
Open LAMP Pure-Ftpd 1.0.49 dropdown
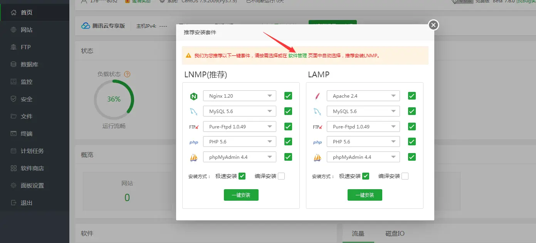point(363,126)
